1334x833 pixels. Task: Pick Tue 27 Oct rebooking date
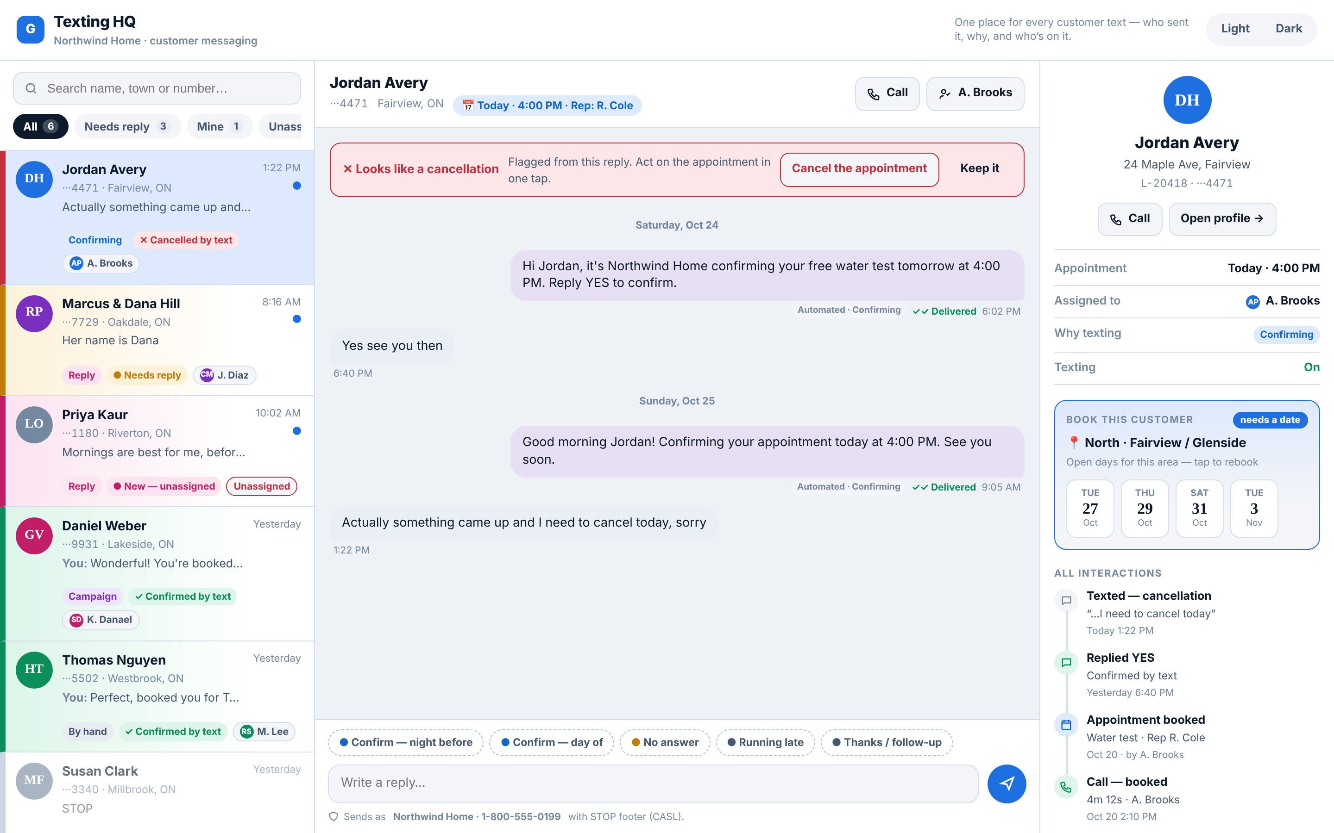[x=1089, y=508]
